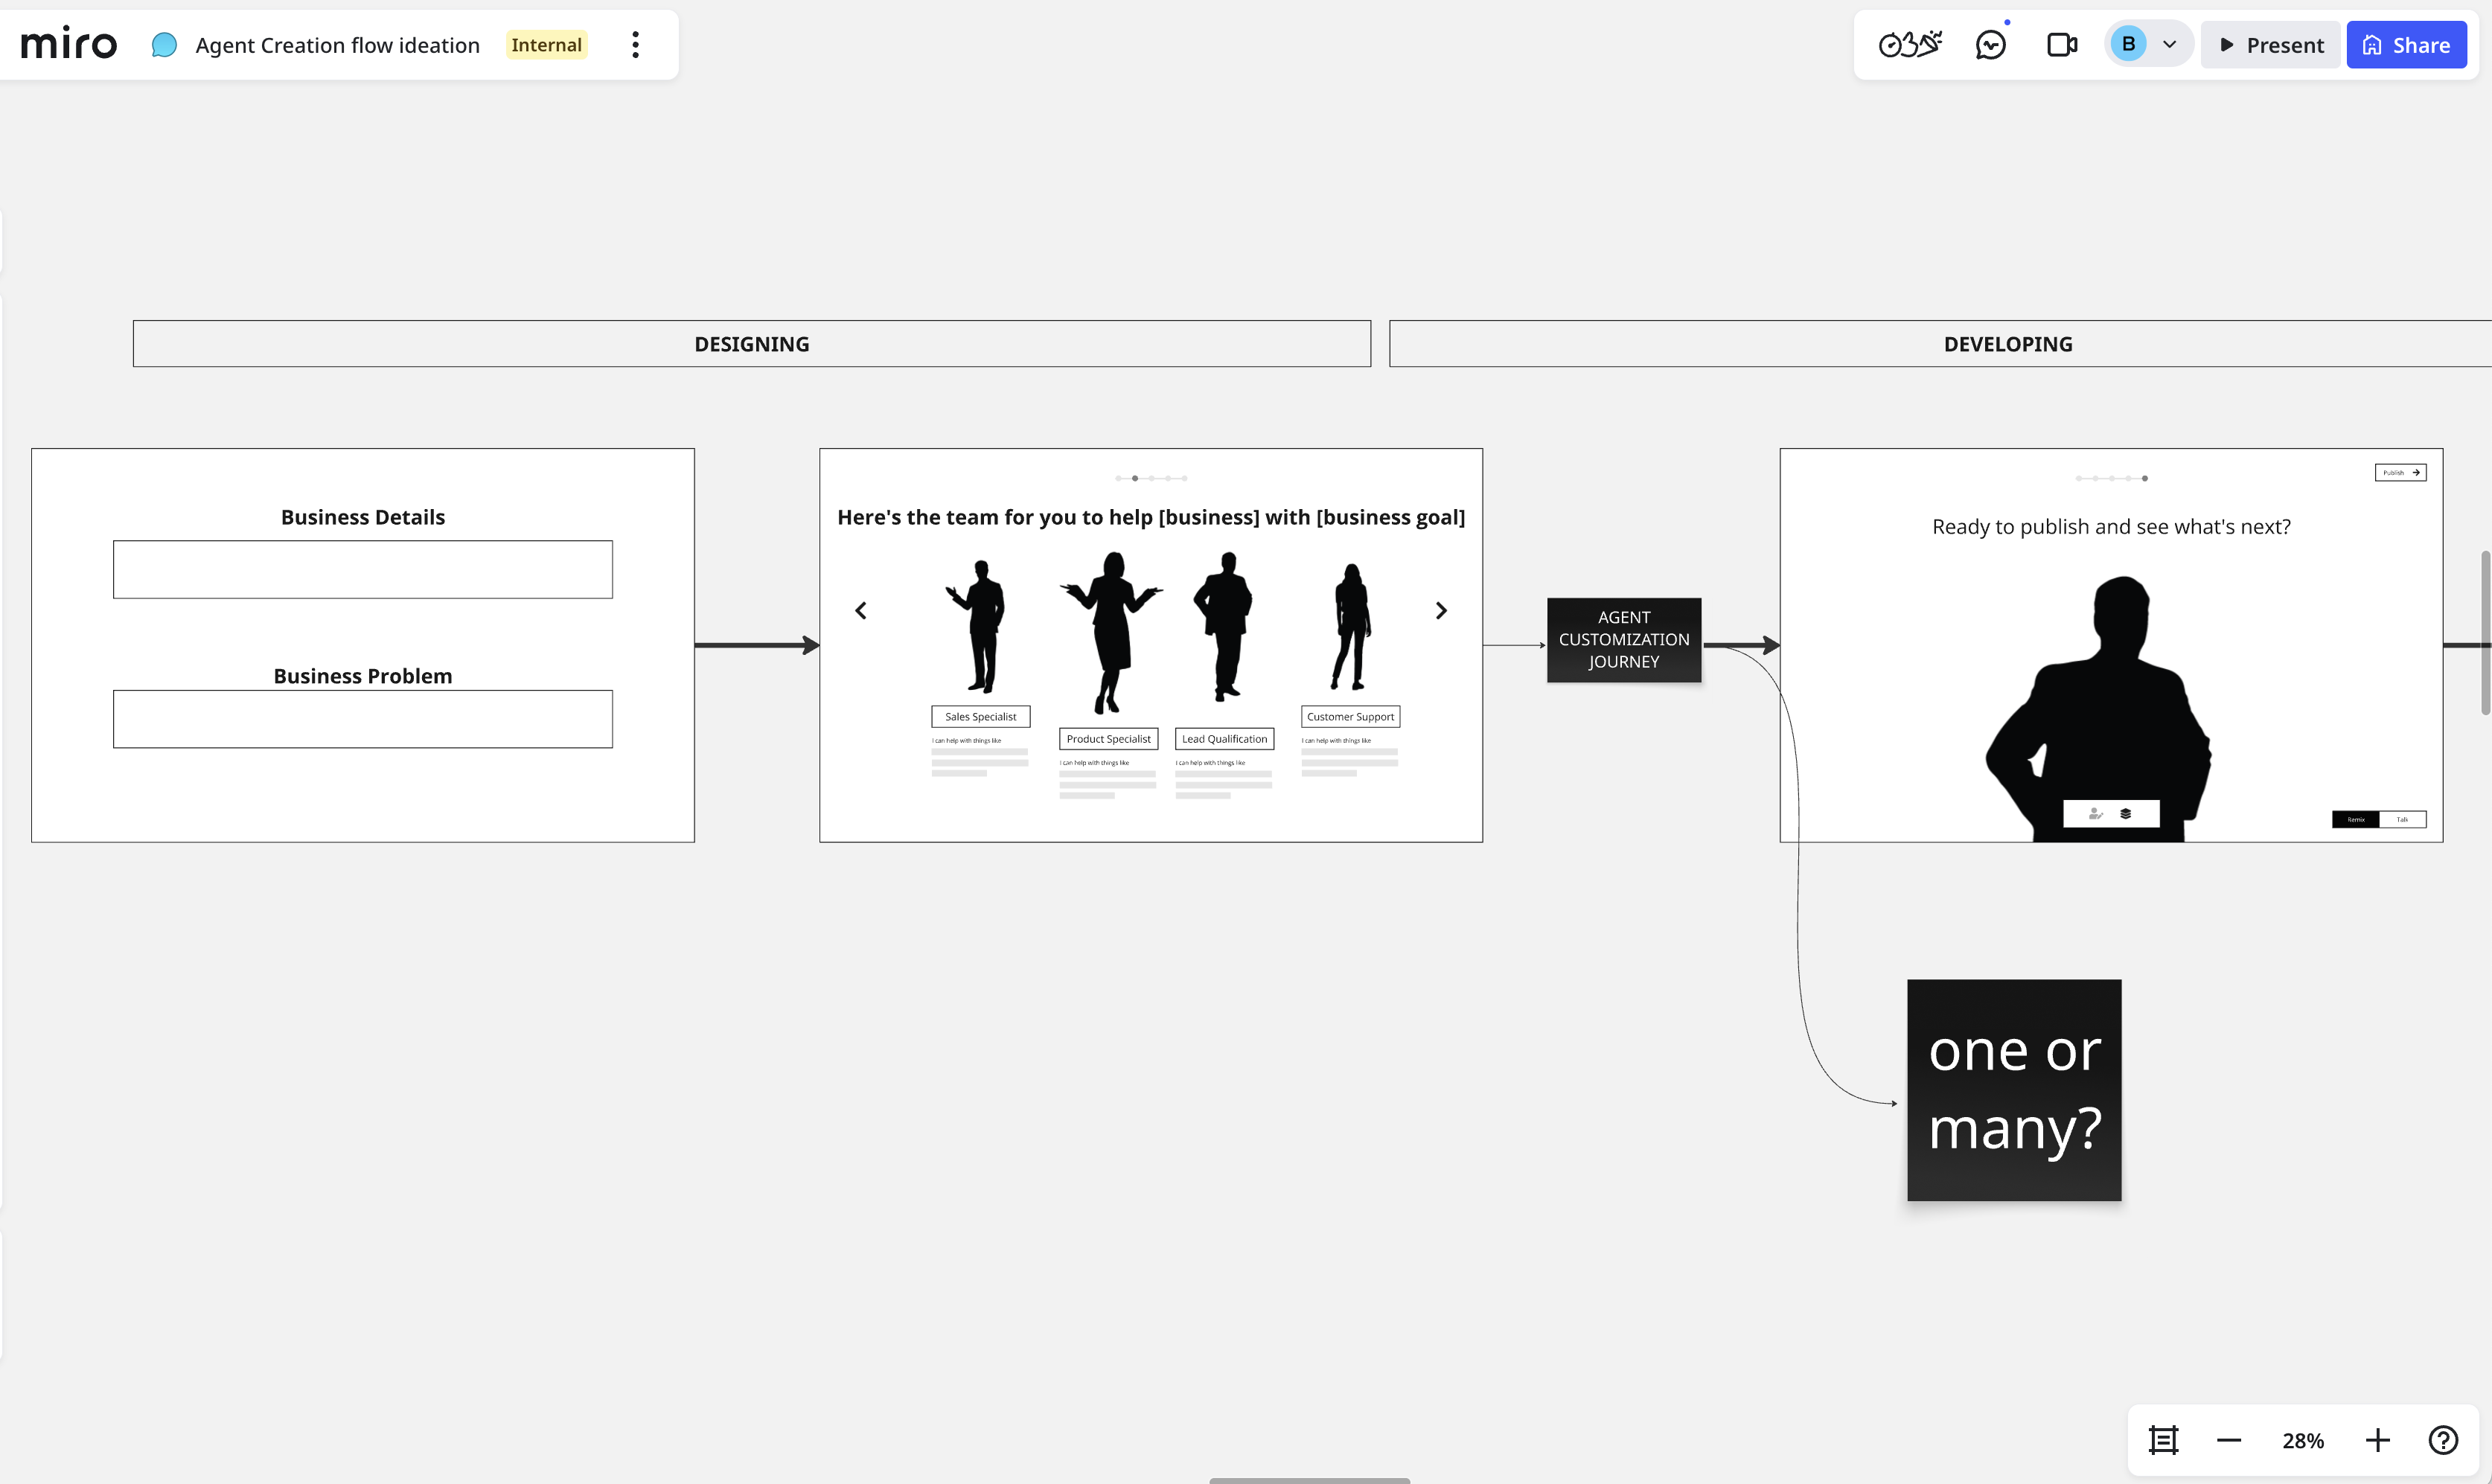Click the Present button
Screen dimensions: 2492x1484
[x=2270, y=44]
